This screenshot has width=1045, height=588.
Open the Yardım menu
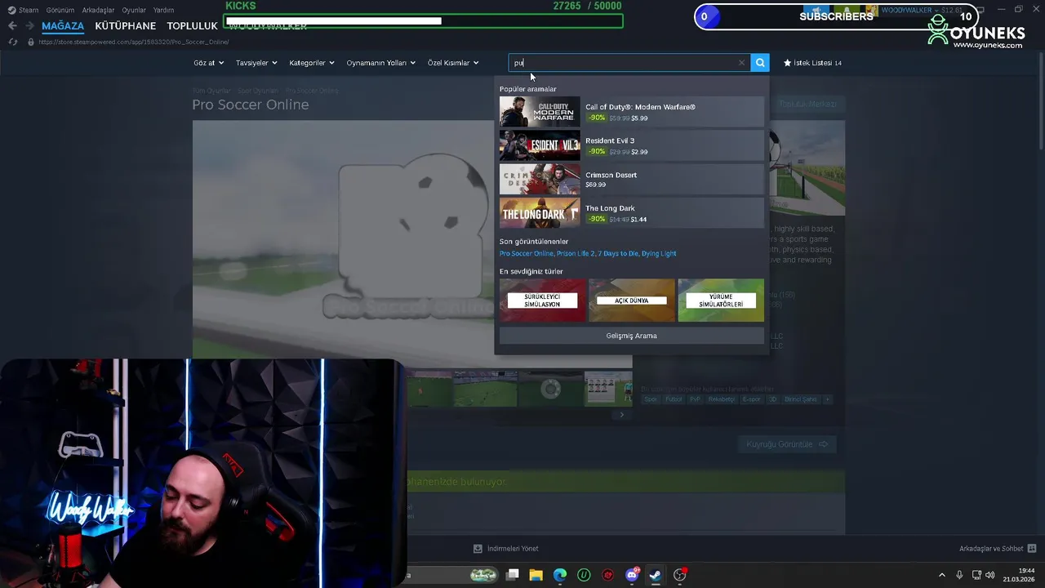coord(163,10)
